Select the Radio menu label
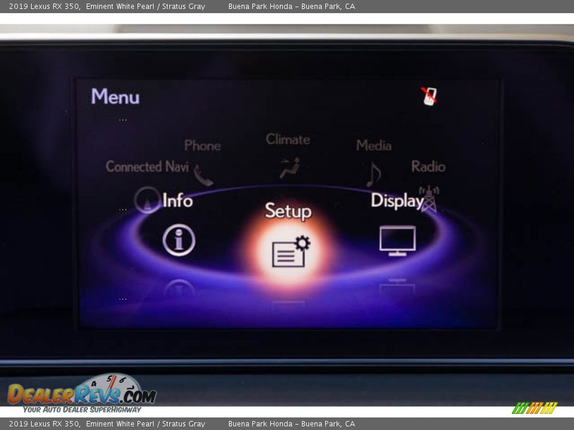This screenshot has width=574, height=430. point(428,167)
